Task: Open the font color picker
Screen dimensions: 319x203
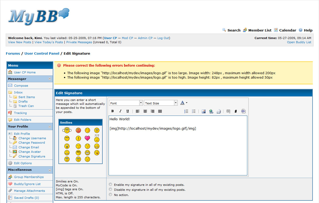Action: [x=183, y=103]
